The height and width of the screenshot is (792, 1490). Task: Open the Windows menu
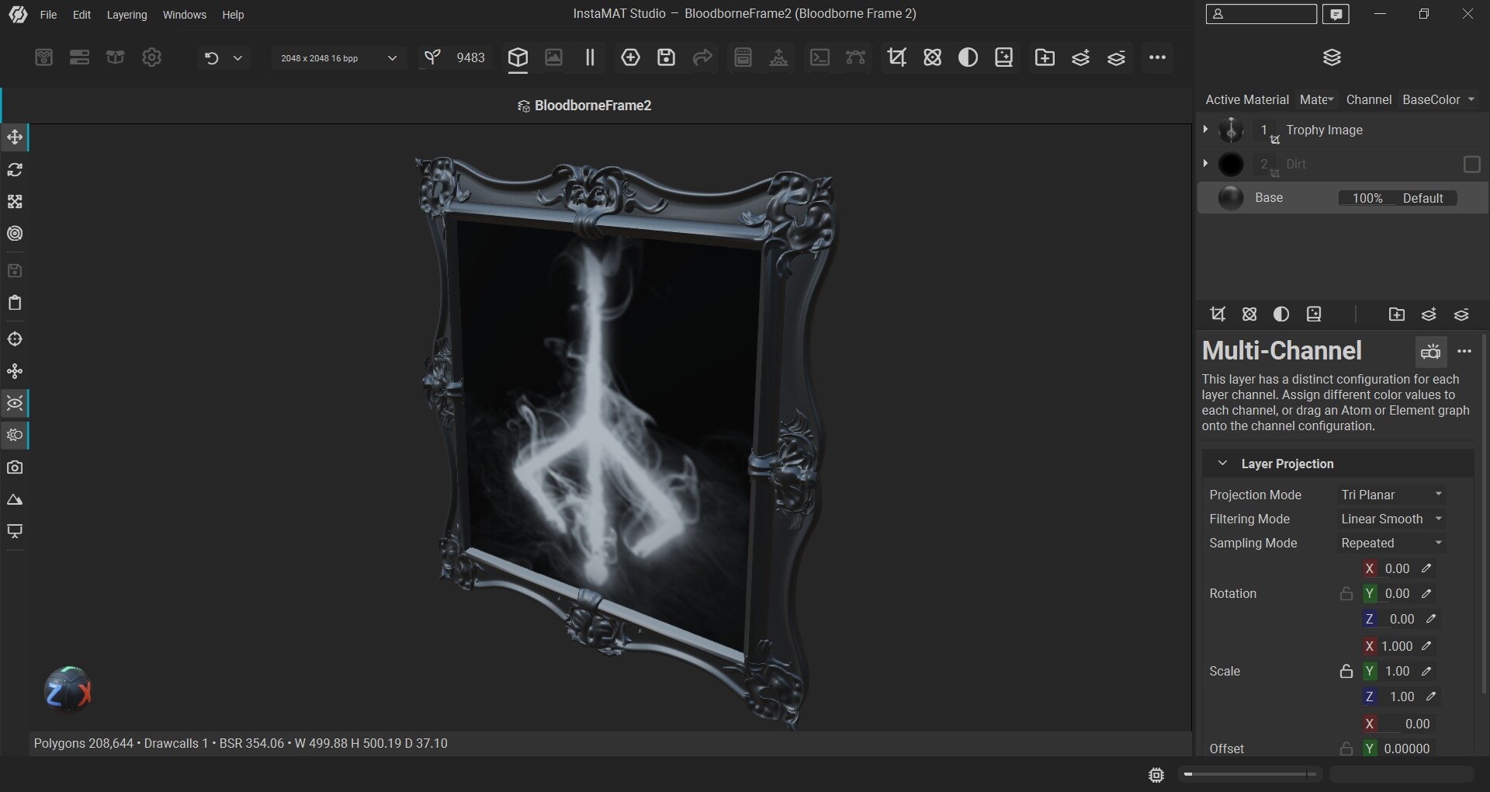click(184, 15)
